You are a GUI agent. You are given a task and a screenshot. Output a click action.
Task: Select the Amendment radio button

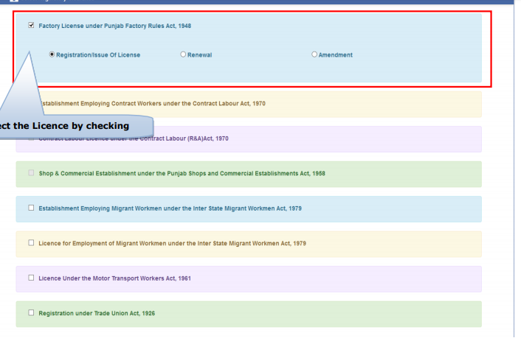click(314, 54)
